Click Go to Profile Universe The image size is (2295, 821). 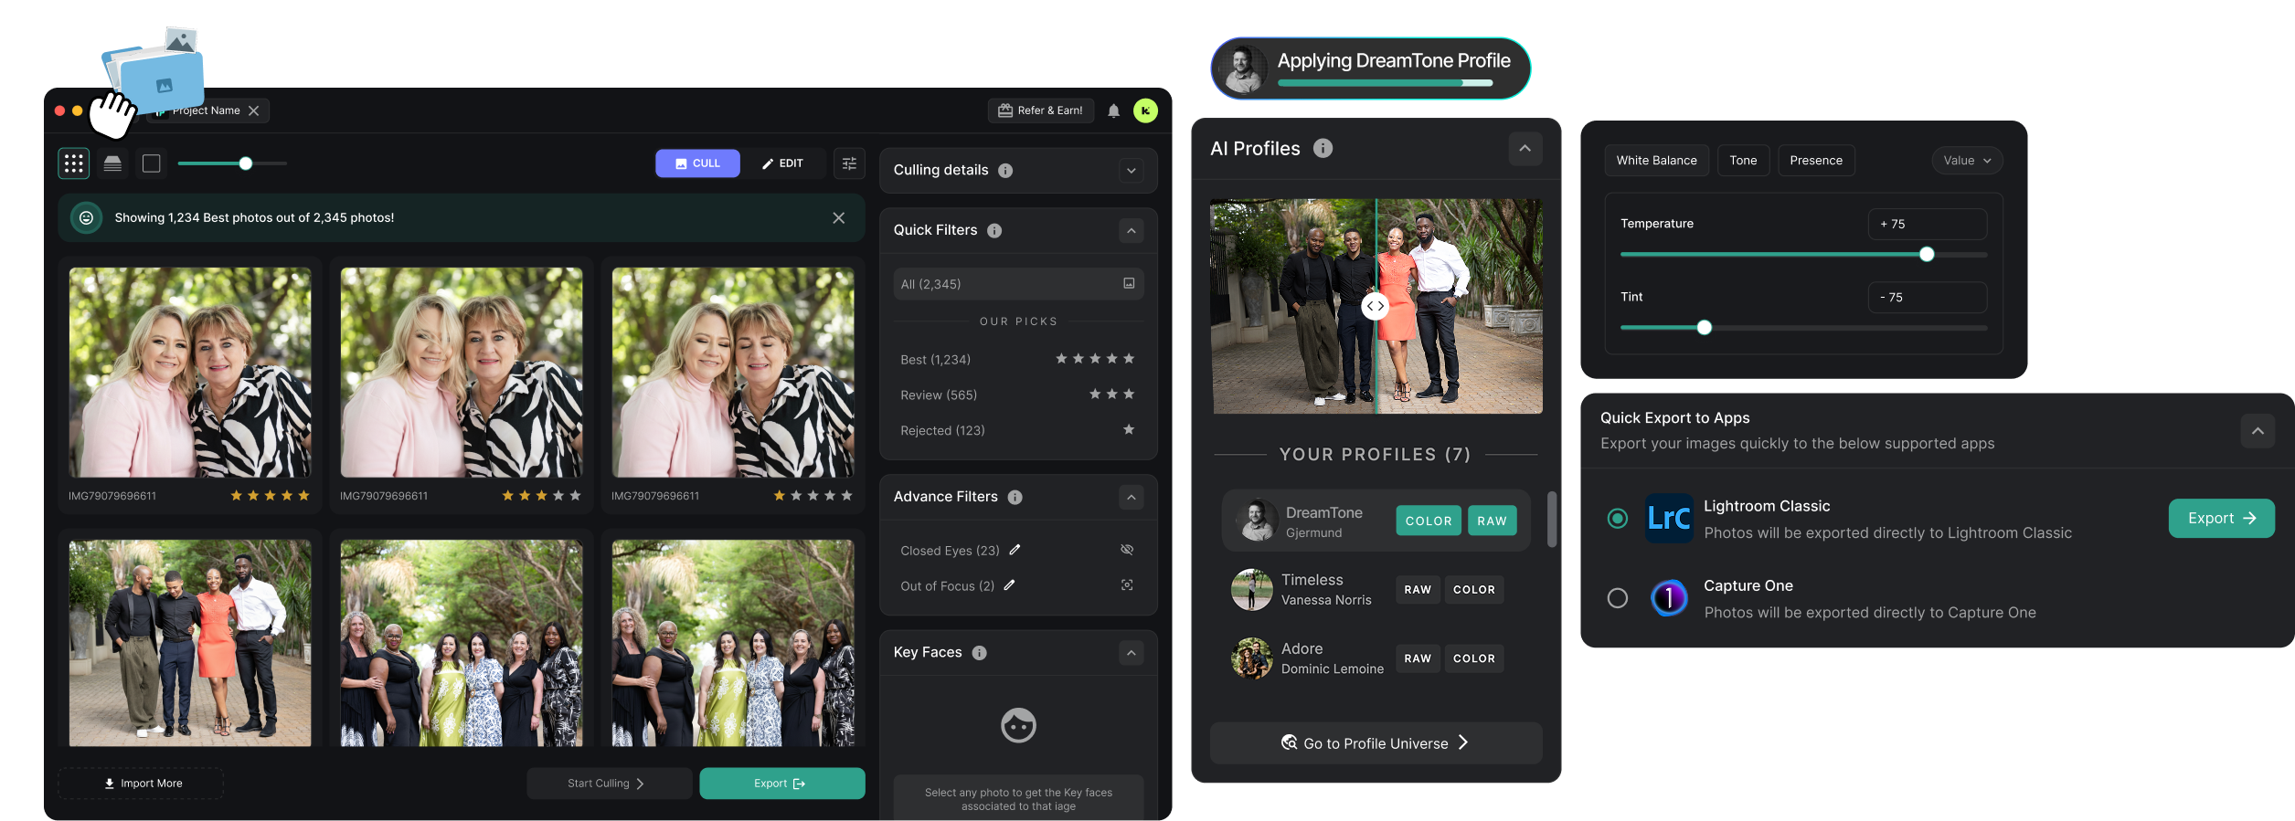(1376, 743)
